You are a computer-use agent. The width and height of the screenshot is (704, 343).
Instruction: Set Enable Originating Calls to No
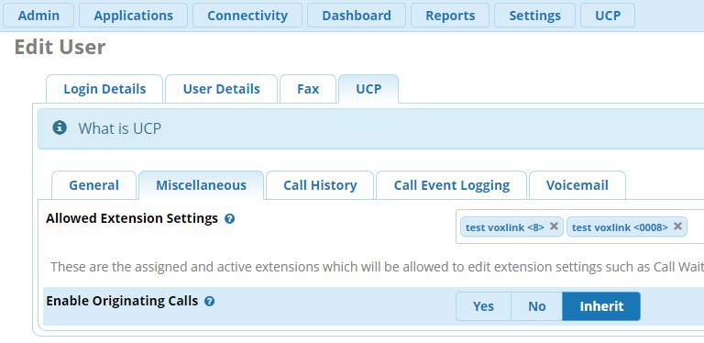click(x=536, y=306)
